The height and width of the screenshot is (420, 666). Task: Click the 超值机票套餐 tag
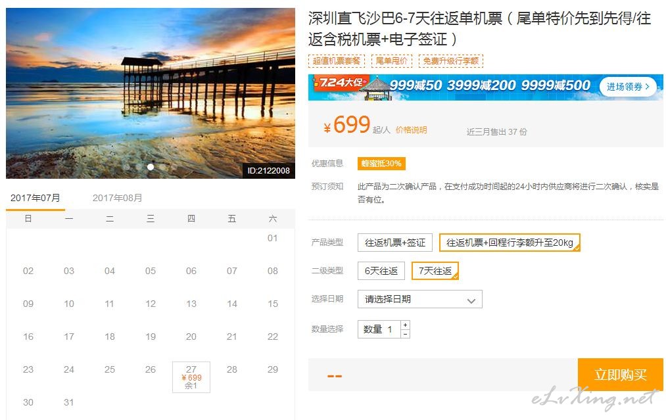click(x=337, y=60)
